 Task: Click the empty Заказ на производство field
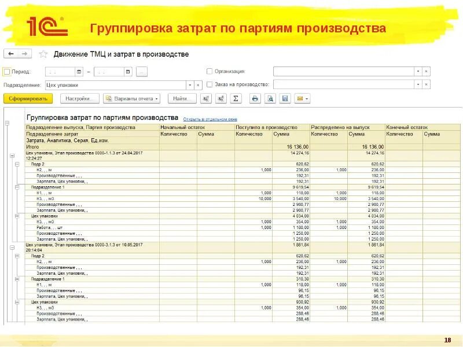[344, 84]
